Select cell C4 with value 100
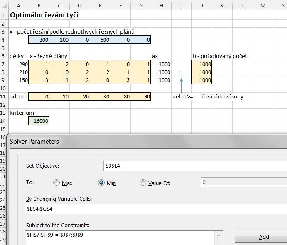287x245 pixels. click(x=59, y=40)
